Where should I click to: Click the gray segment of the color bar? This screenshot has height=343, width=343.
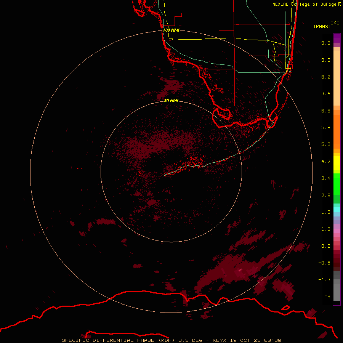337,286
